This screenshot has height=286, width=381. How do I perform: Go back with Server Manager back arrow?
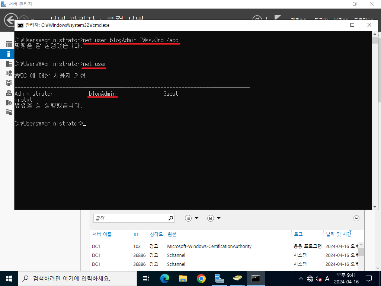point(10,20)
